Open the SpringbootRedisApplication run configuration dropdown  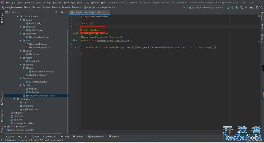click(206, 7)
